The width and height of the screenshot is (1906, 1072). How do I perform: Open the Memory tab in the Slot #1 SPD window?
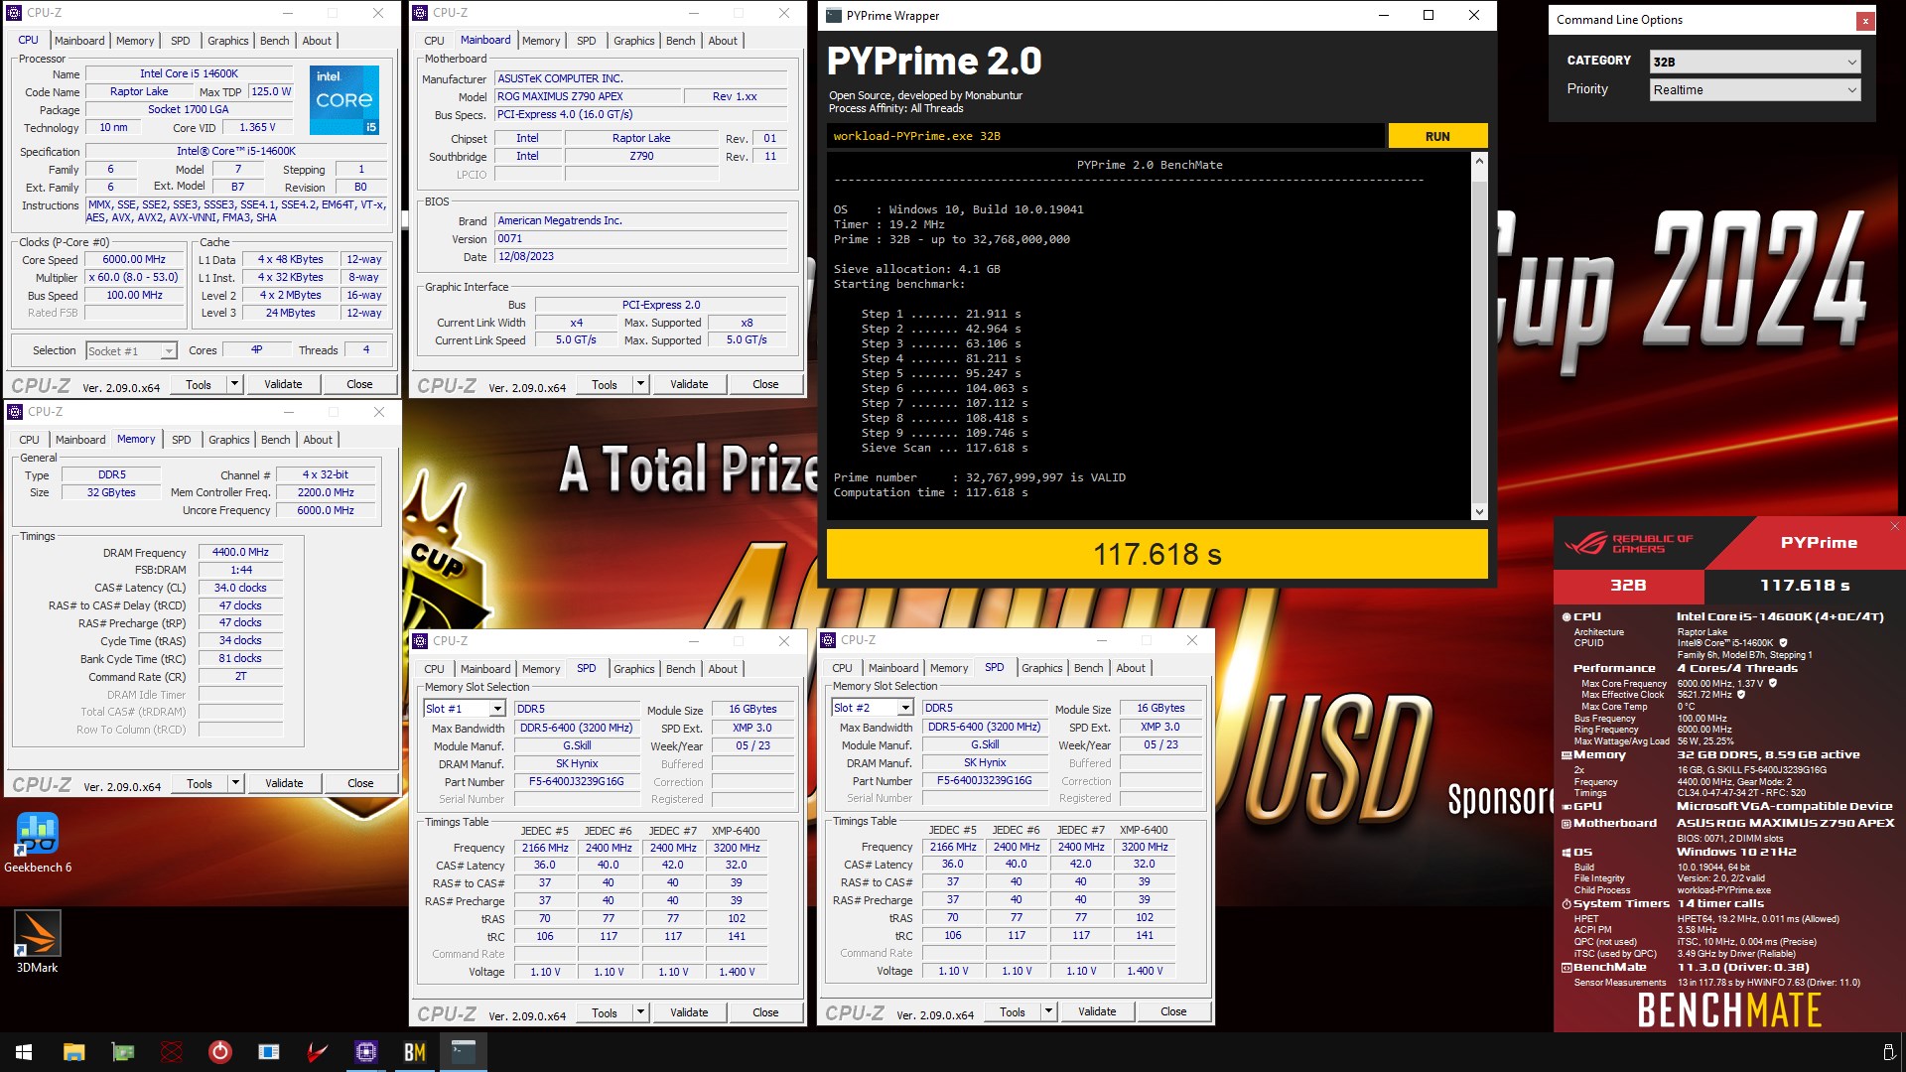point(541,669)
